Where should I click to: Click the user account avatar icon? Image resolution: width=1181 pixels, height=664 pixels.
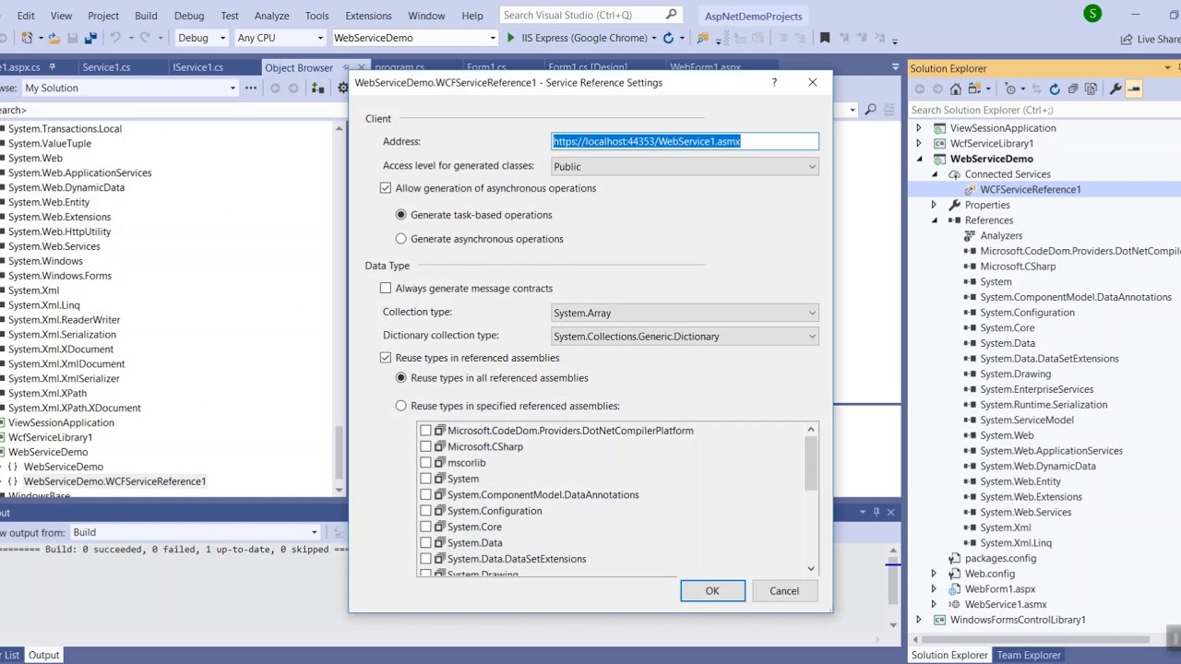pos(1092,14)
